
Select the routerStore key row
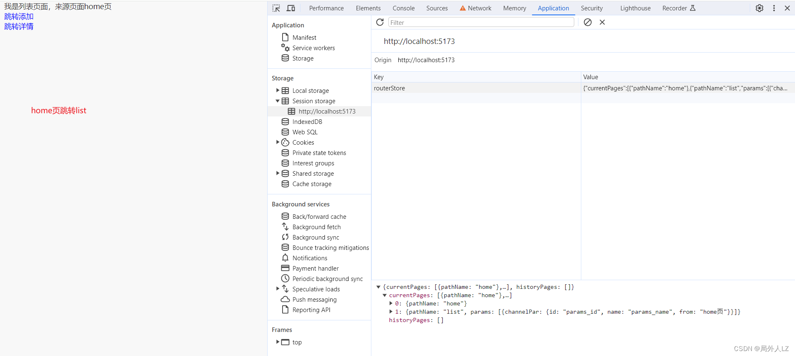476,88
